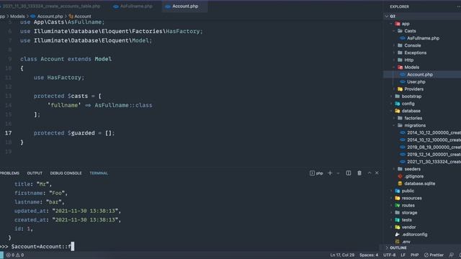Collapse the Casts folder
The image size is (461, 259).
(410, 31)
